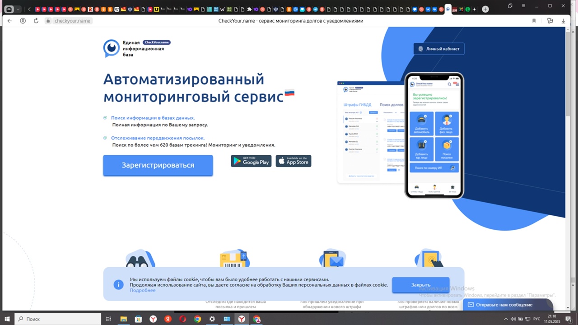This screenshot has width=578, height=325.
Task: Open the App Store badge
Action: pos(294,161)
